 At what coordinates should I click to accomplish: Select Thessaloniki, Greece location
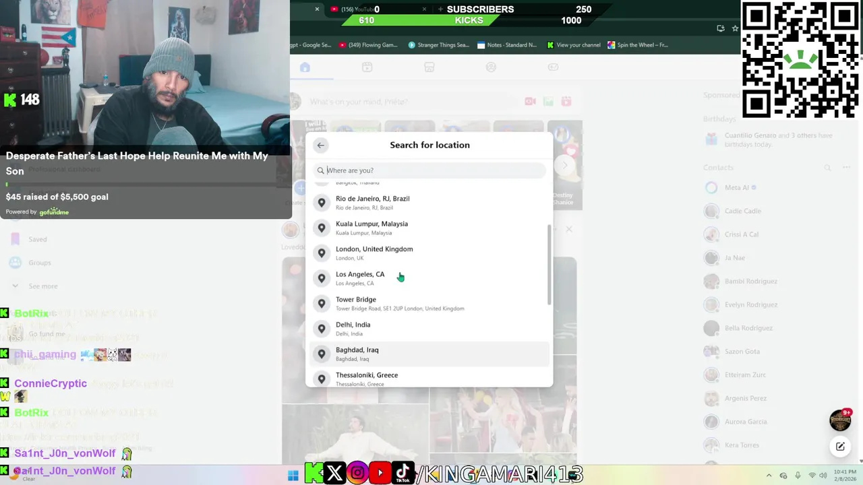pos(429,379)
